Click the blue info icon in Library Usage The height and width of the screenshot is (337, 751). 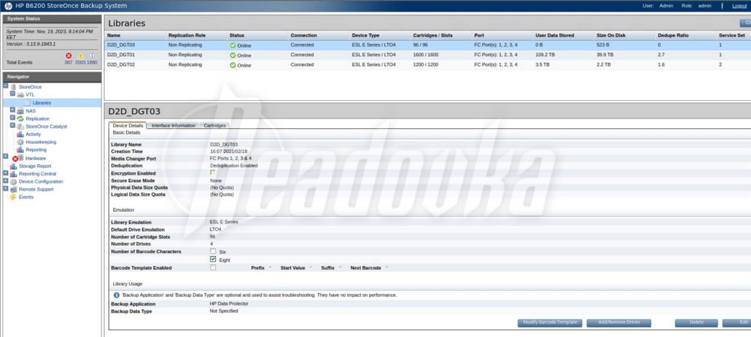coord(117,295)
